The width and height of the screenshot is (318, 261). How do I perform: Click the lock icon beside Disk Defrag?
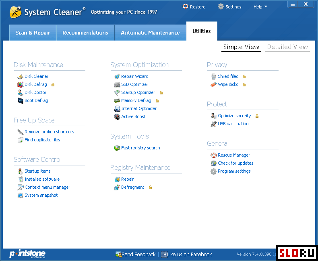(x=53, y=85)
